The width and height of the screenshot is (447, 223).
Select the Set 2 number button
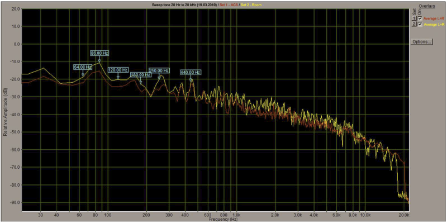[x=414, y=24]
